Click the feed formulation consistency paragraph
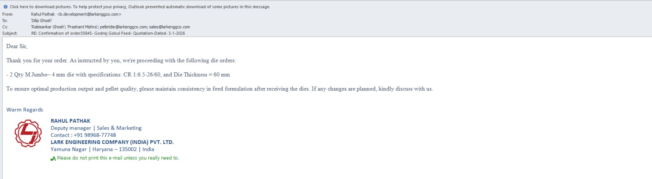 (219, 89)
